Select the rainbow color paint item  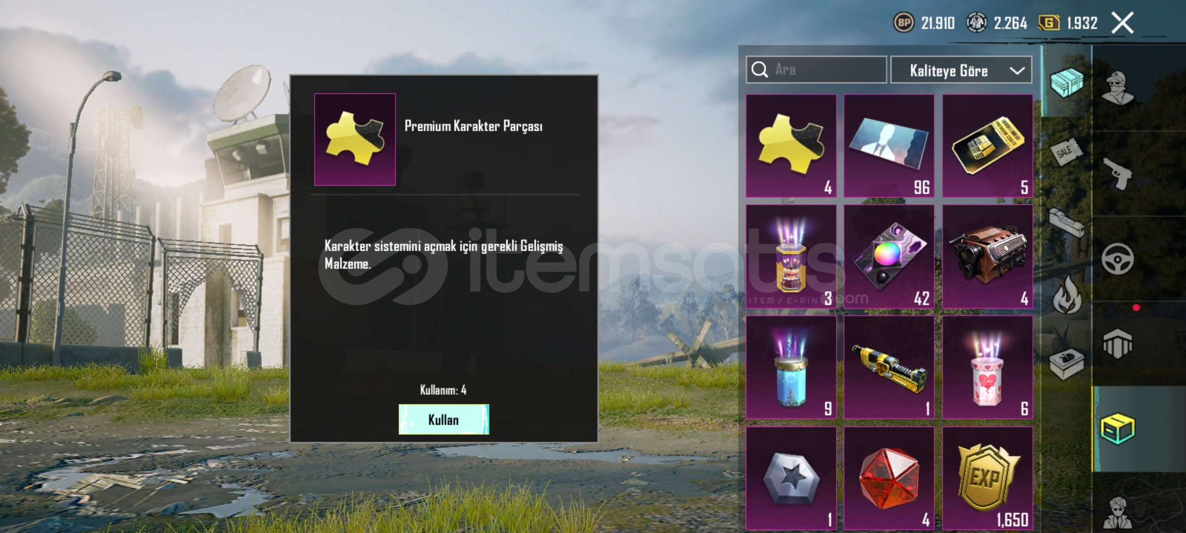[889, 257]
